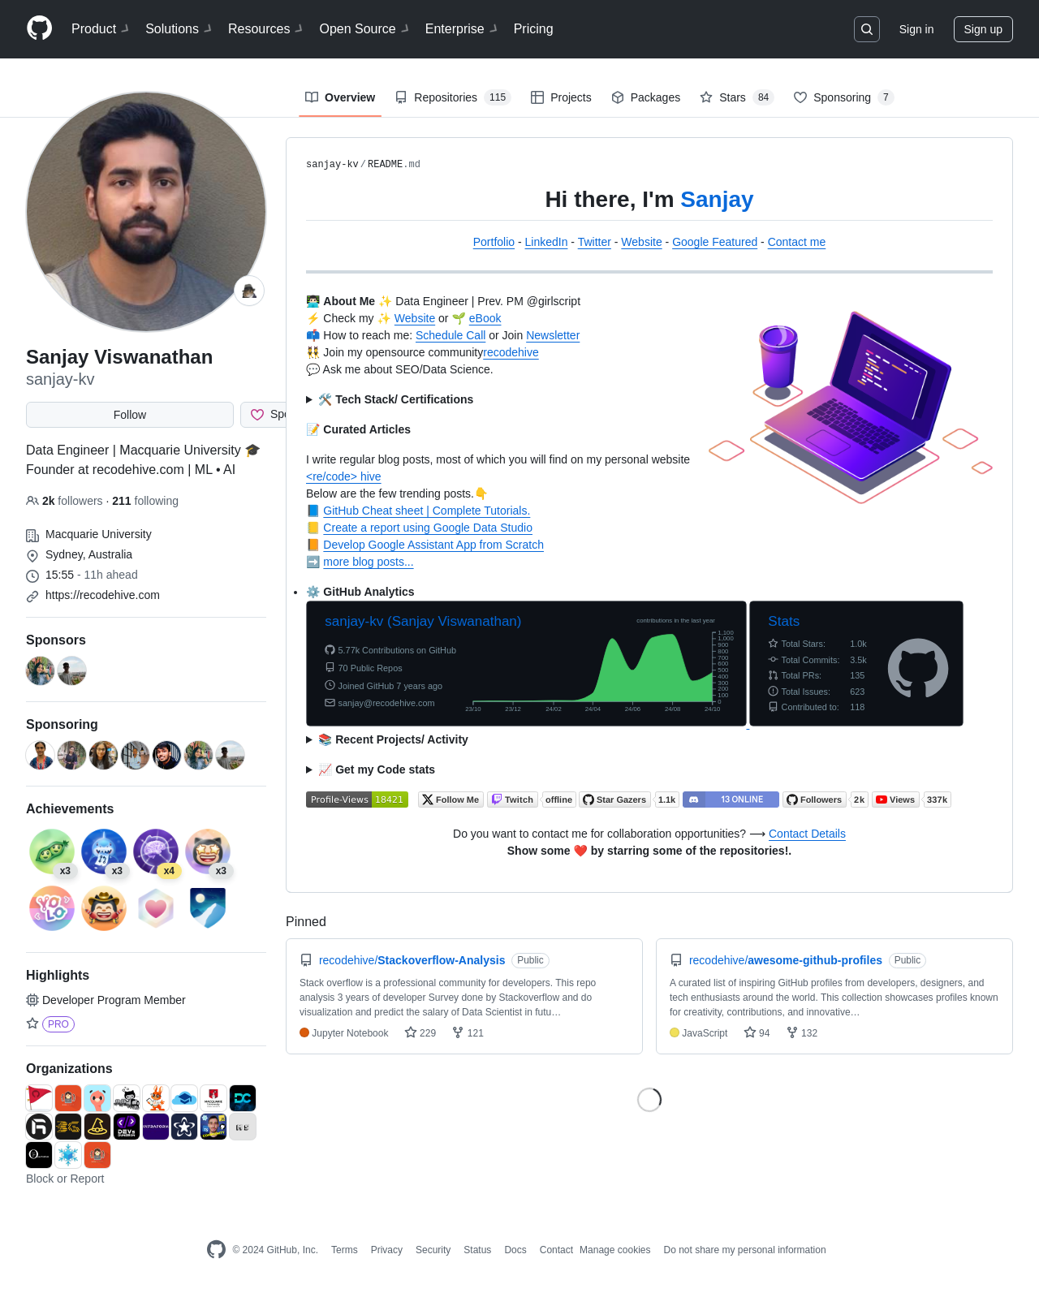The height and width of the screenshot is (1293, 1039).
Task: Open the Stackoverflow-Analysis pinned repository
Action: point(412,960)
